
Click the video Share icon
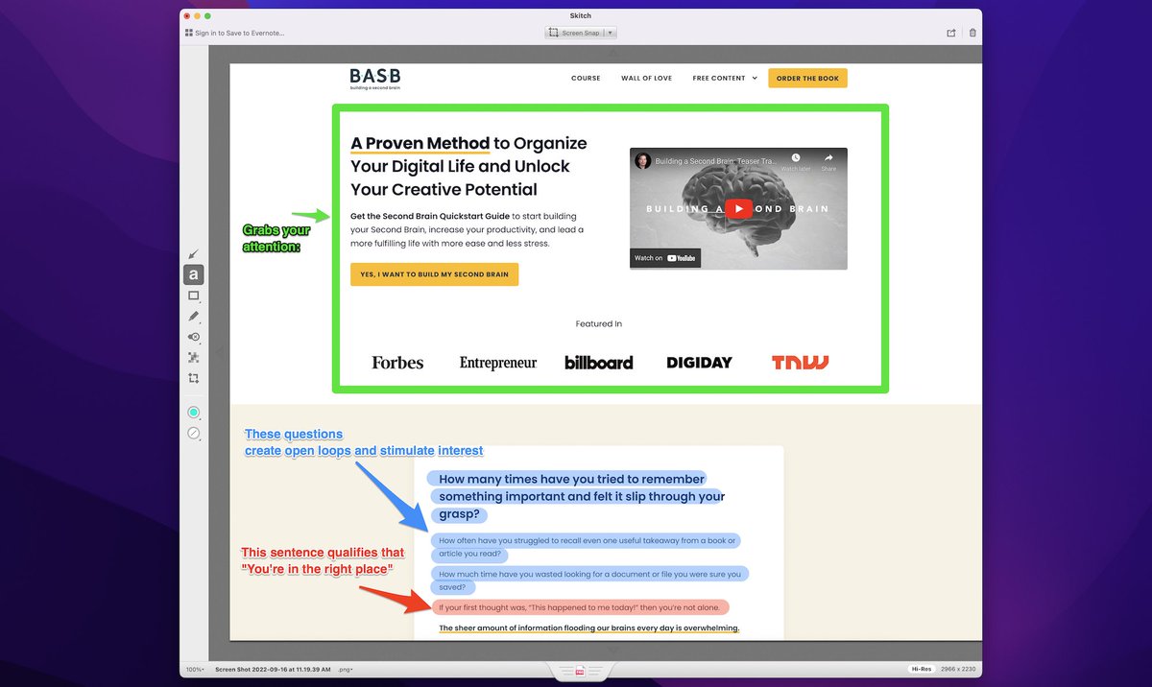828,161
